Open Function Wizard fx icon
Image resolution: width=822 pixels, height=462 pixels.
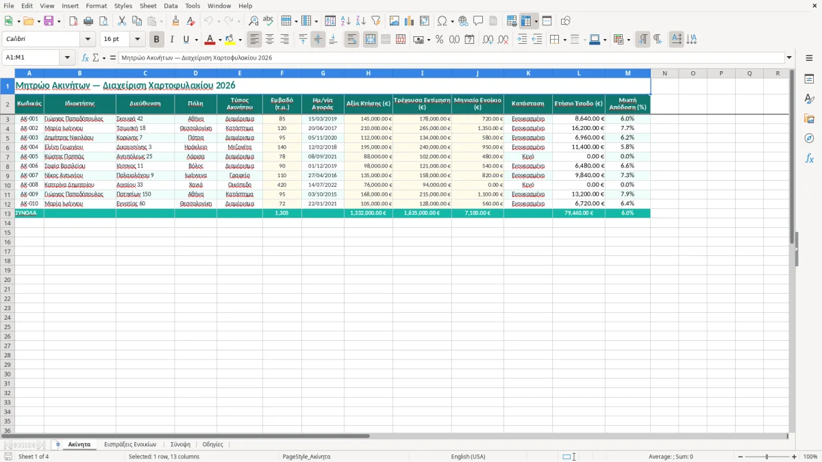pos(85,58)
